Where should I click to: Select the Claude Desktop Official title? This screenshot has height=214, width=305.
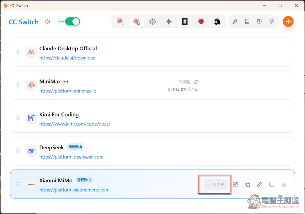click(68, 48)
